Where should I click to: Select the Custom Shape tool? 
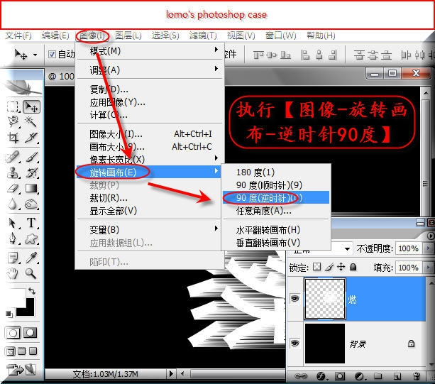click(31, 238)
